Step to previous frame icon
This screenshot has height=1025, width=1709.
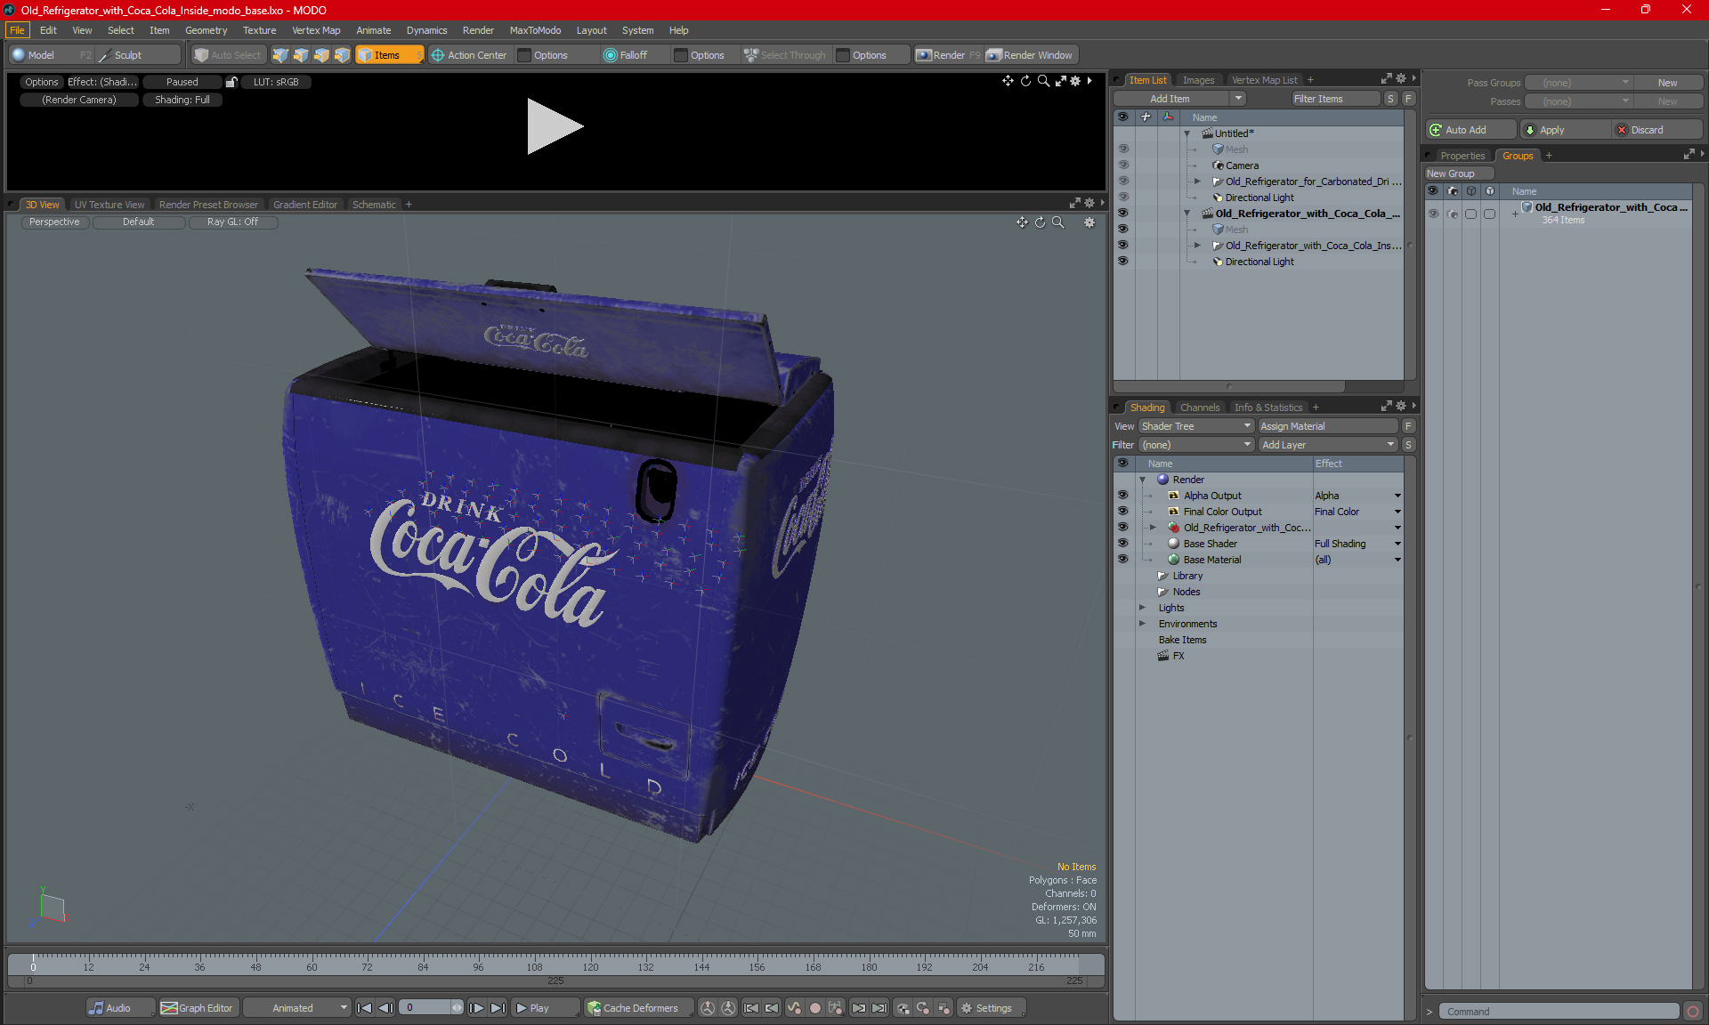click(x=385, y=1008)
